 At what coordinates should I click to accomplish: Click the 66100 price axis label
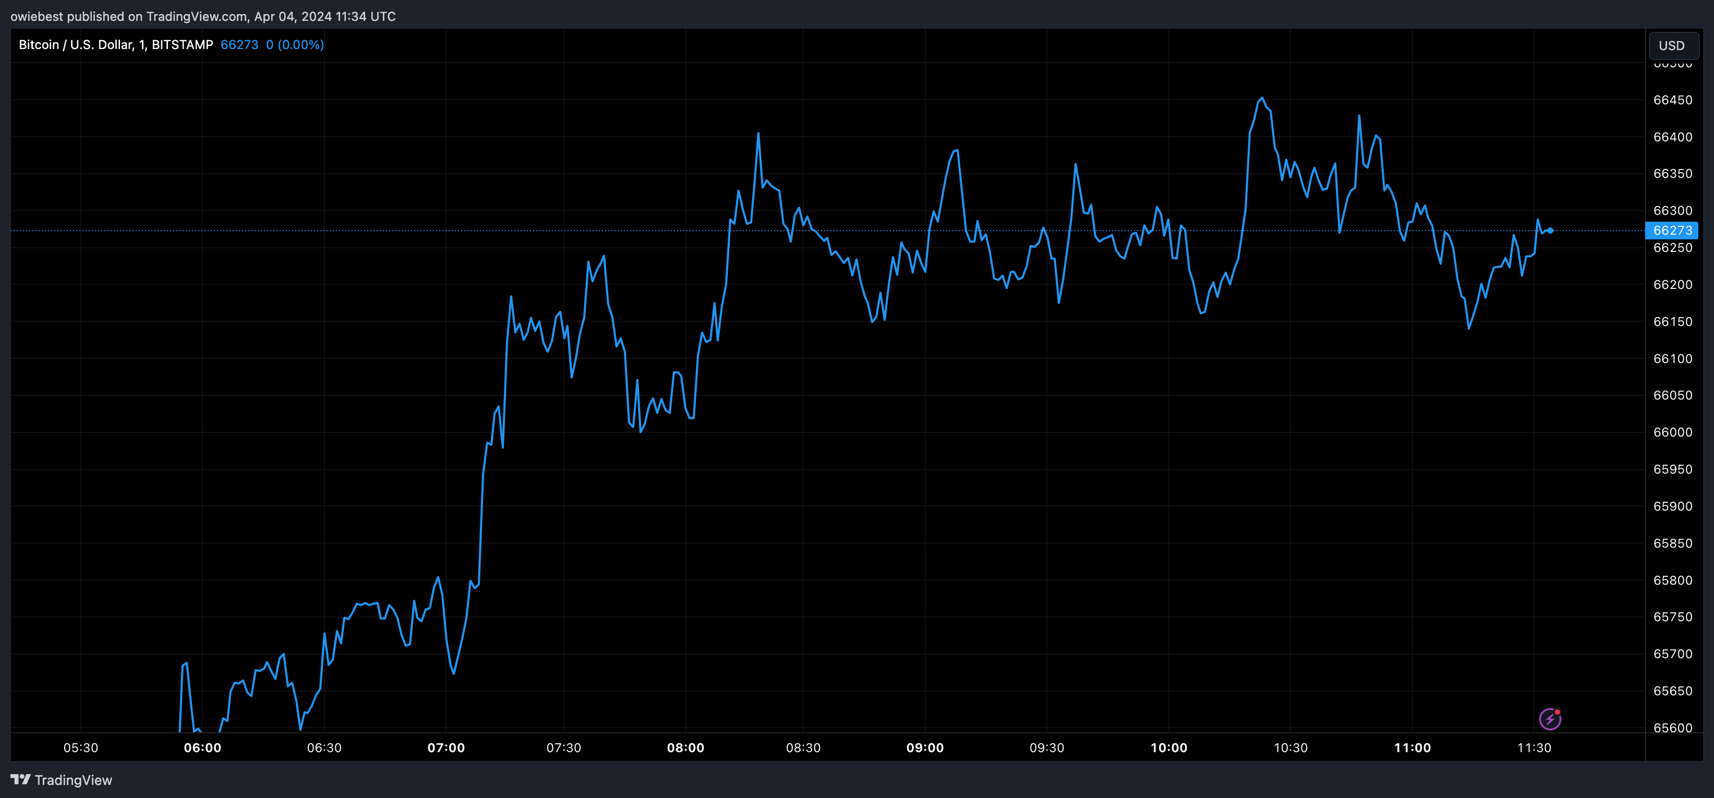pos(1672,358)
